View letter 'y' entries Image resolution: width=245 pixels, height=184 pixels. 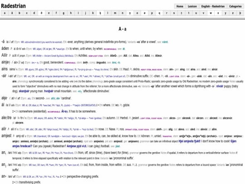pos(225,13)
